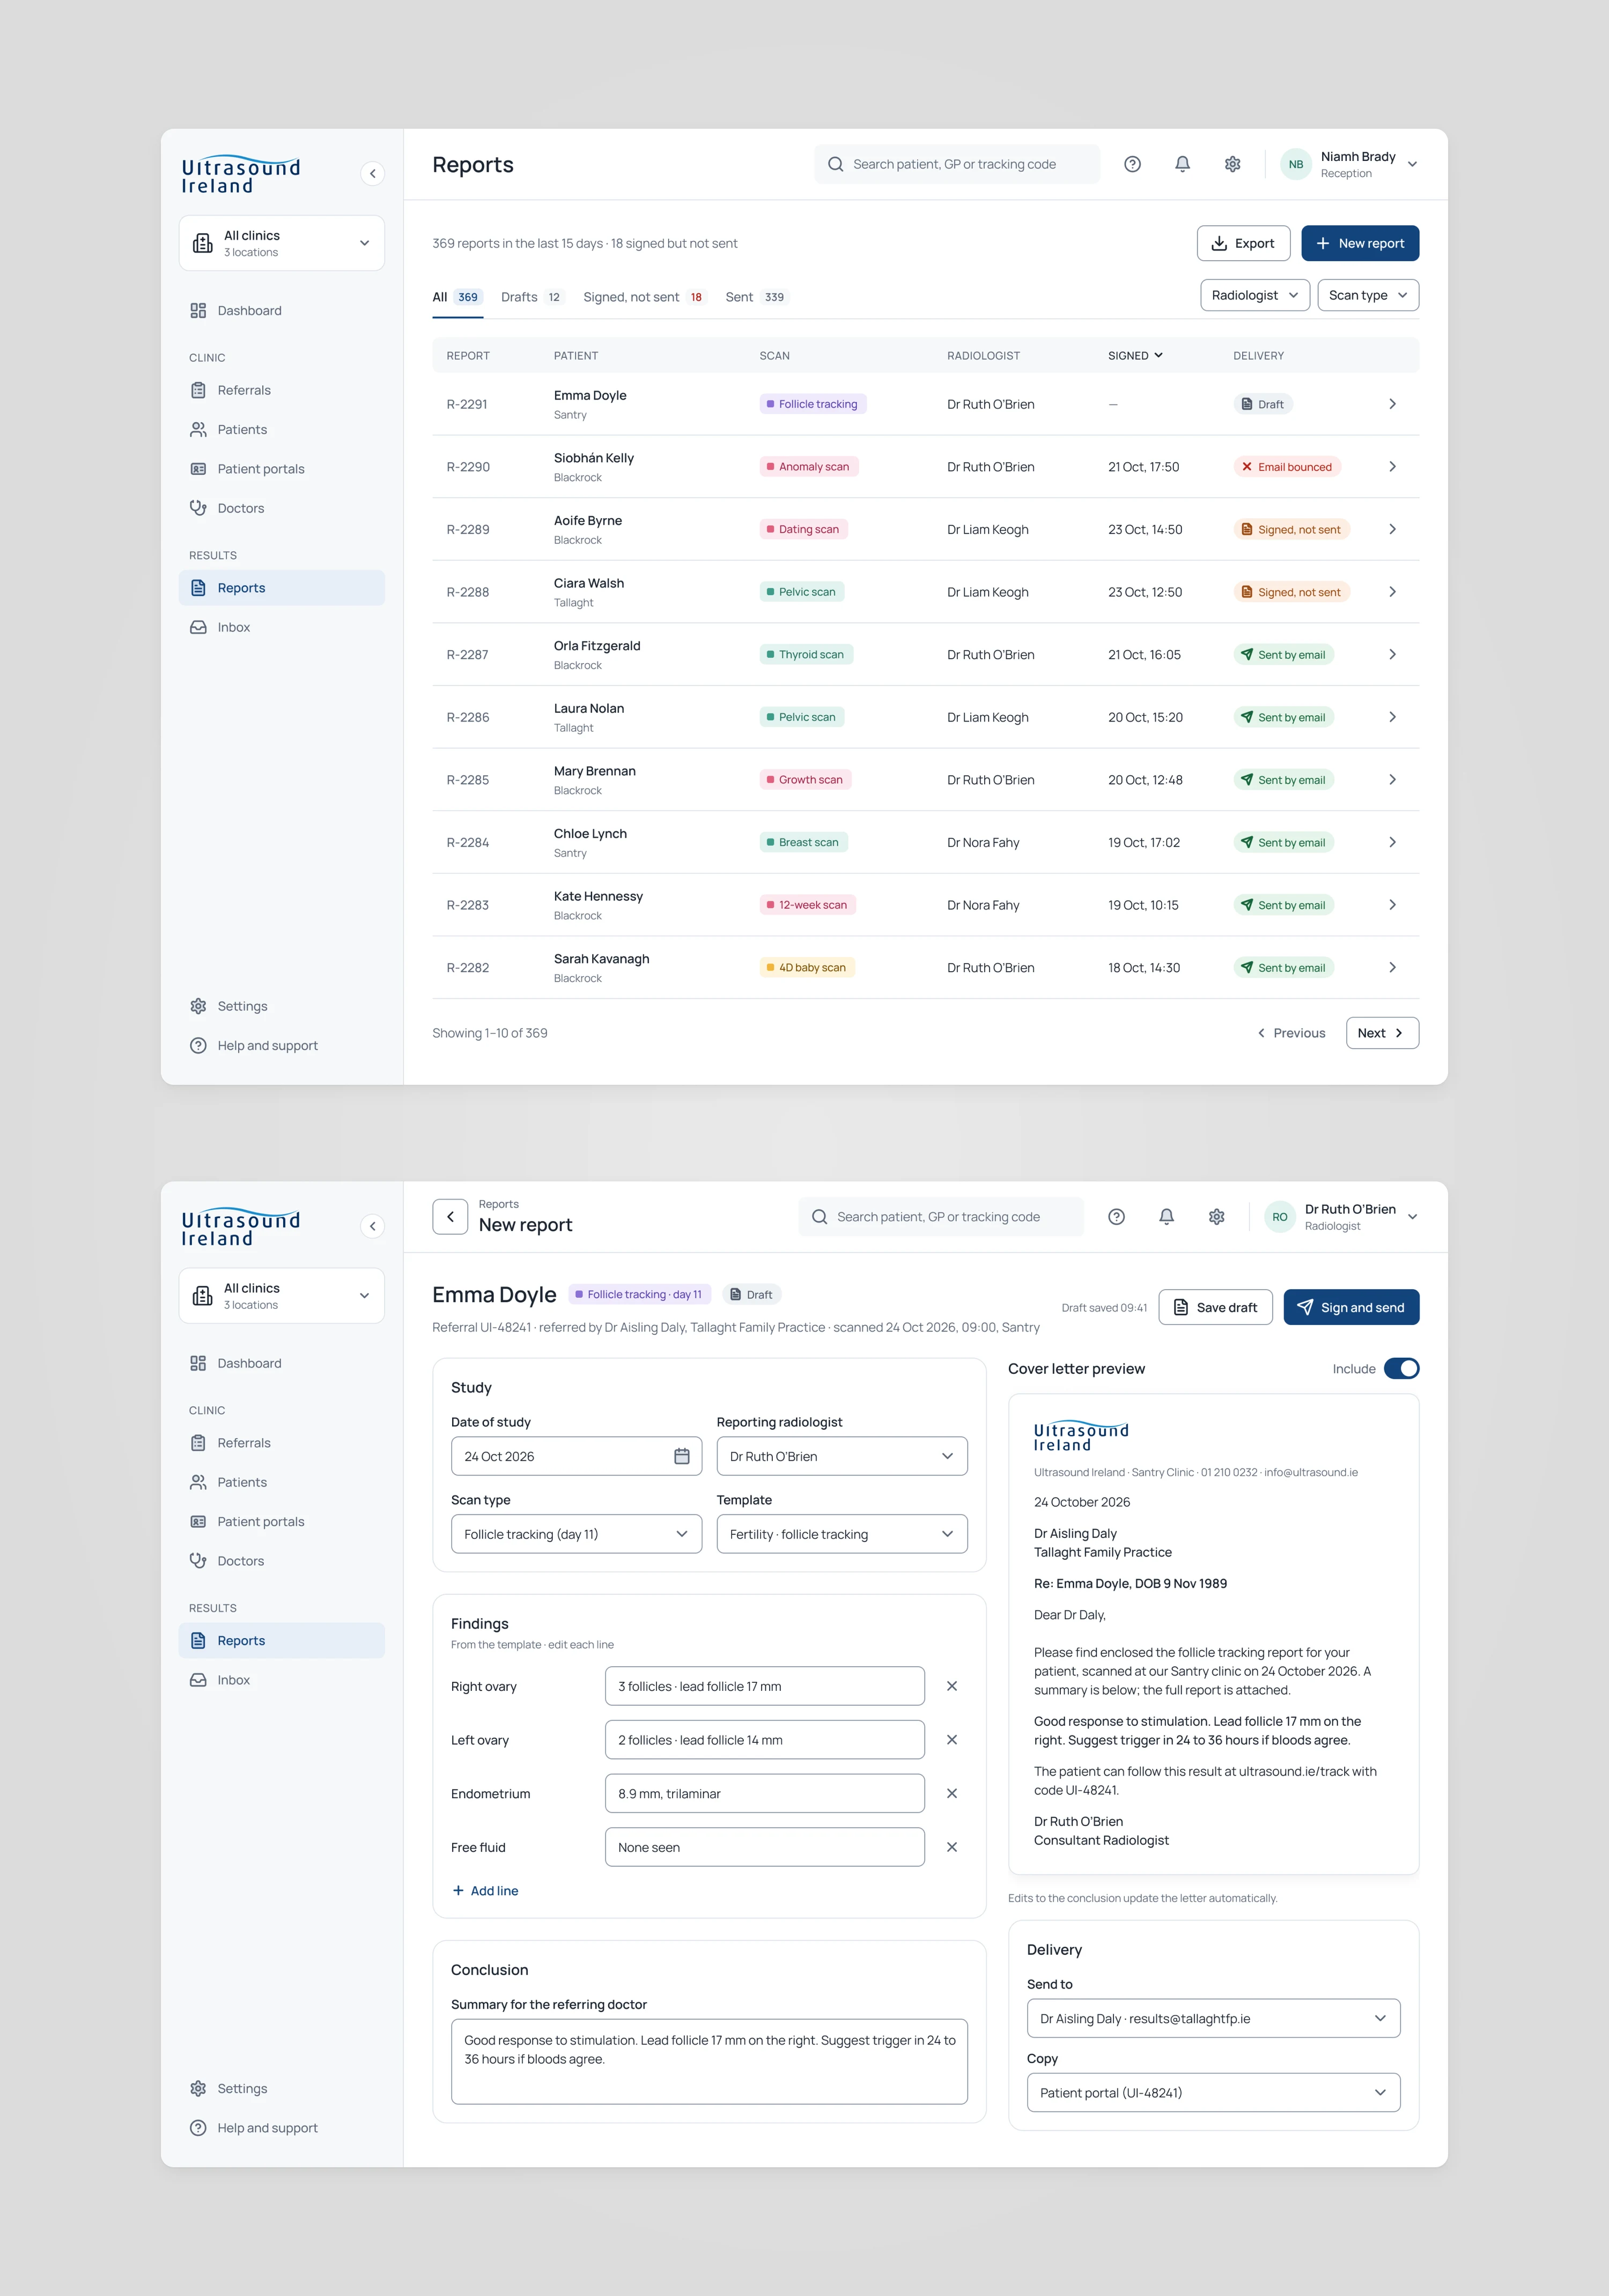Sort by the Signed column header
The height and width of the screenshot is (2296, 1609).
pyautogui.click(x=1135, y=356)
